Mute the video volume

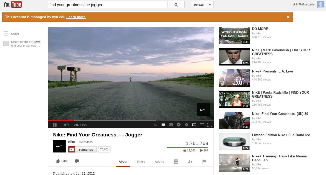(x=66, y=125)
